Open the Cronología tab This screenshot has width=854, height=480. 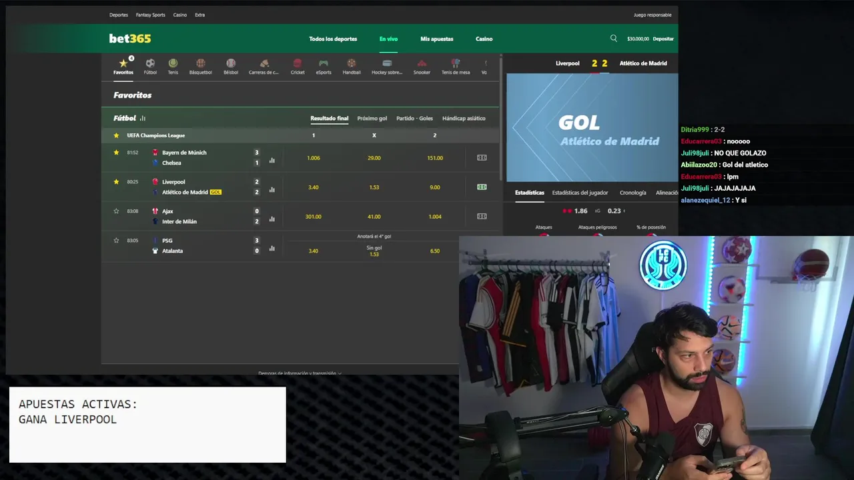[632, 193]
